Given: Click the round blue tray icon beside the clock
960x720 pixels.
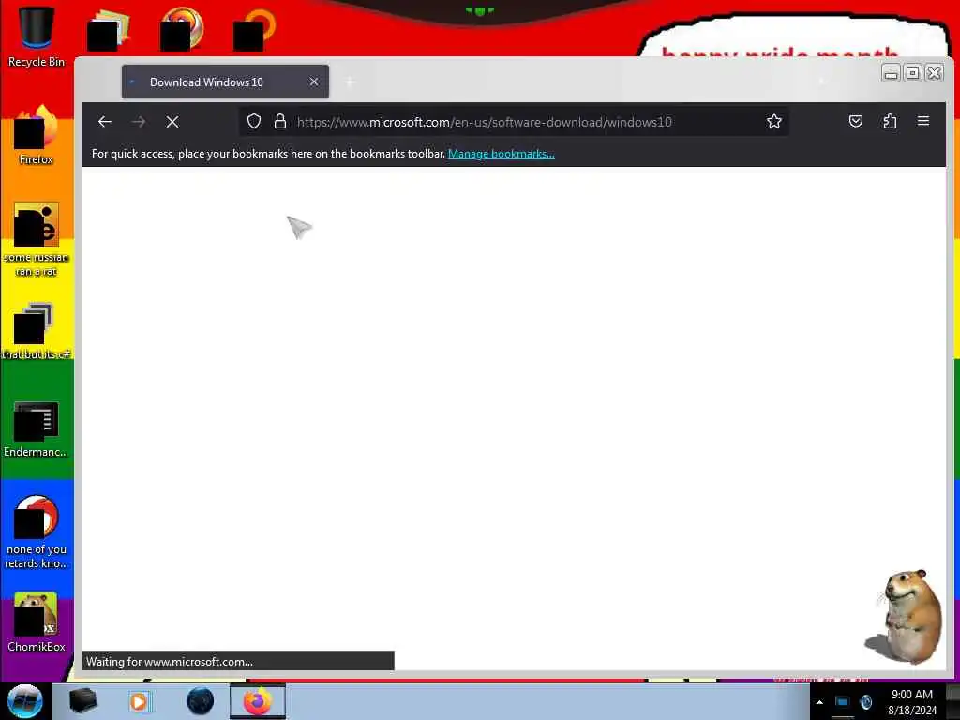Looking at the screenshot, I should pos(865,702).
